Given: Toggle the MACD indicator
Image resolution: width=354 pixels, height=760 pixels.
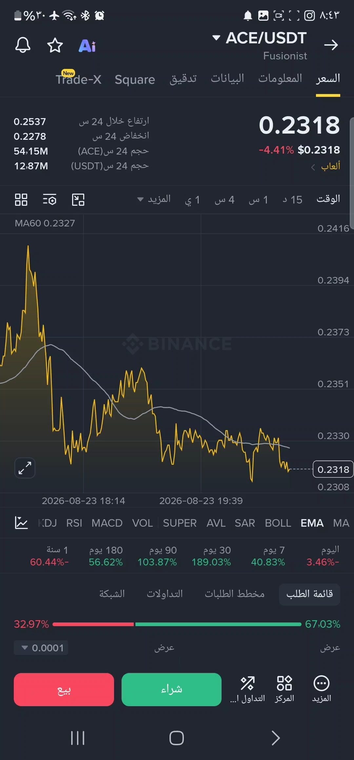Looking at the screenshot, I should [x=107, y=523].
